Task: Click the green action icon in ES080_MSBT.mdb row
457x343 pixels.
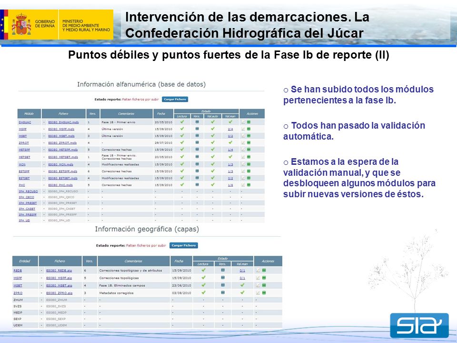Action: (248, 136)
